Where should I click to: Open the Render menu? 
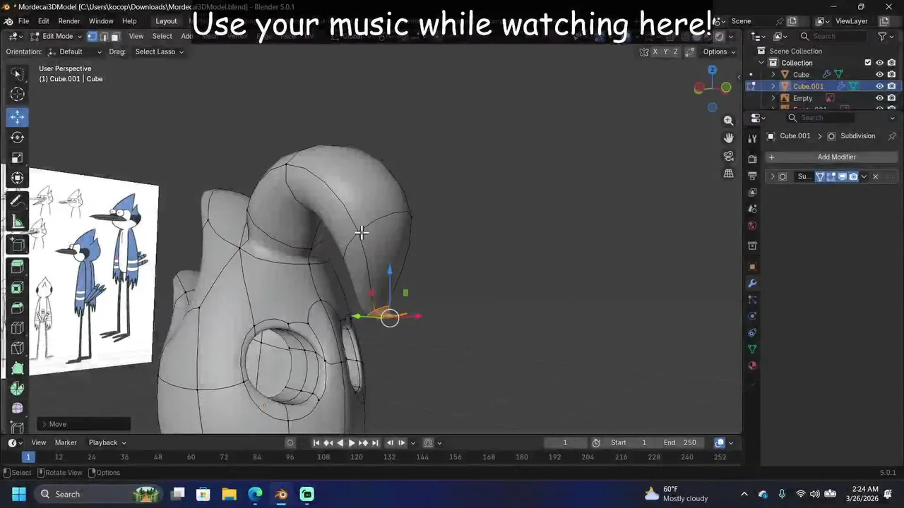pos(69,21)
